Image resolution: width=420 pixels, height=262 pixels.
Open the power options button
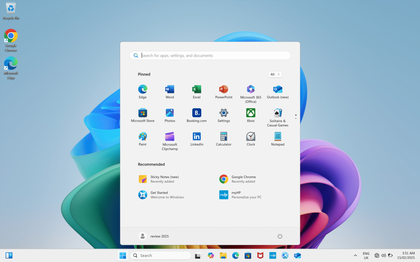coord(280,236)
